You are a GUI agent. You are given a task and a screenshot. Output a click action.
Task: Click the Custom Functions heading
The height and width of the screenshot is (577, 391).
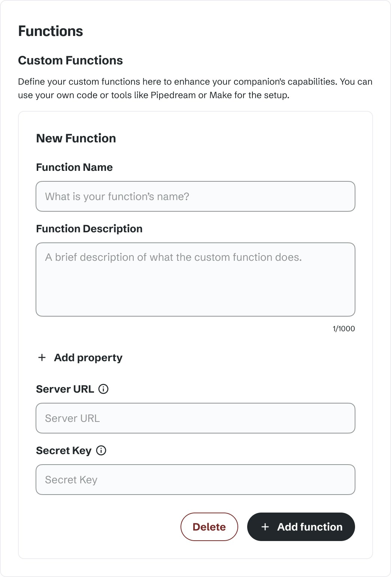(x=70, y=60)
